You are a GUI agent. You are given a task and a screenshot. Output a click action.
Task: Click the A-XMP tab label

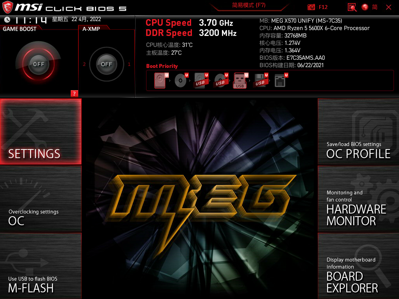tap(91, 29)
